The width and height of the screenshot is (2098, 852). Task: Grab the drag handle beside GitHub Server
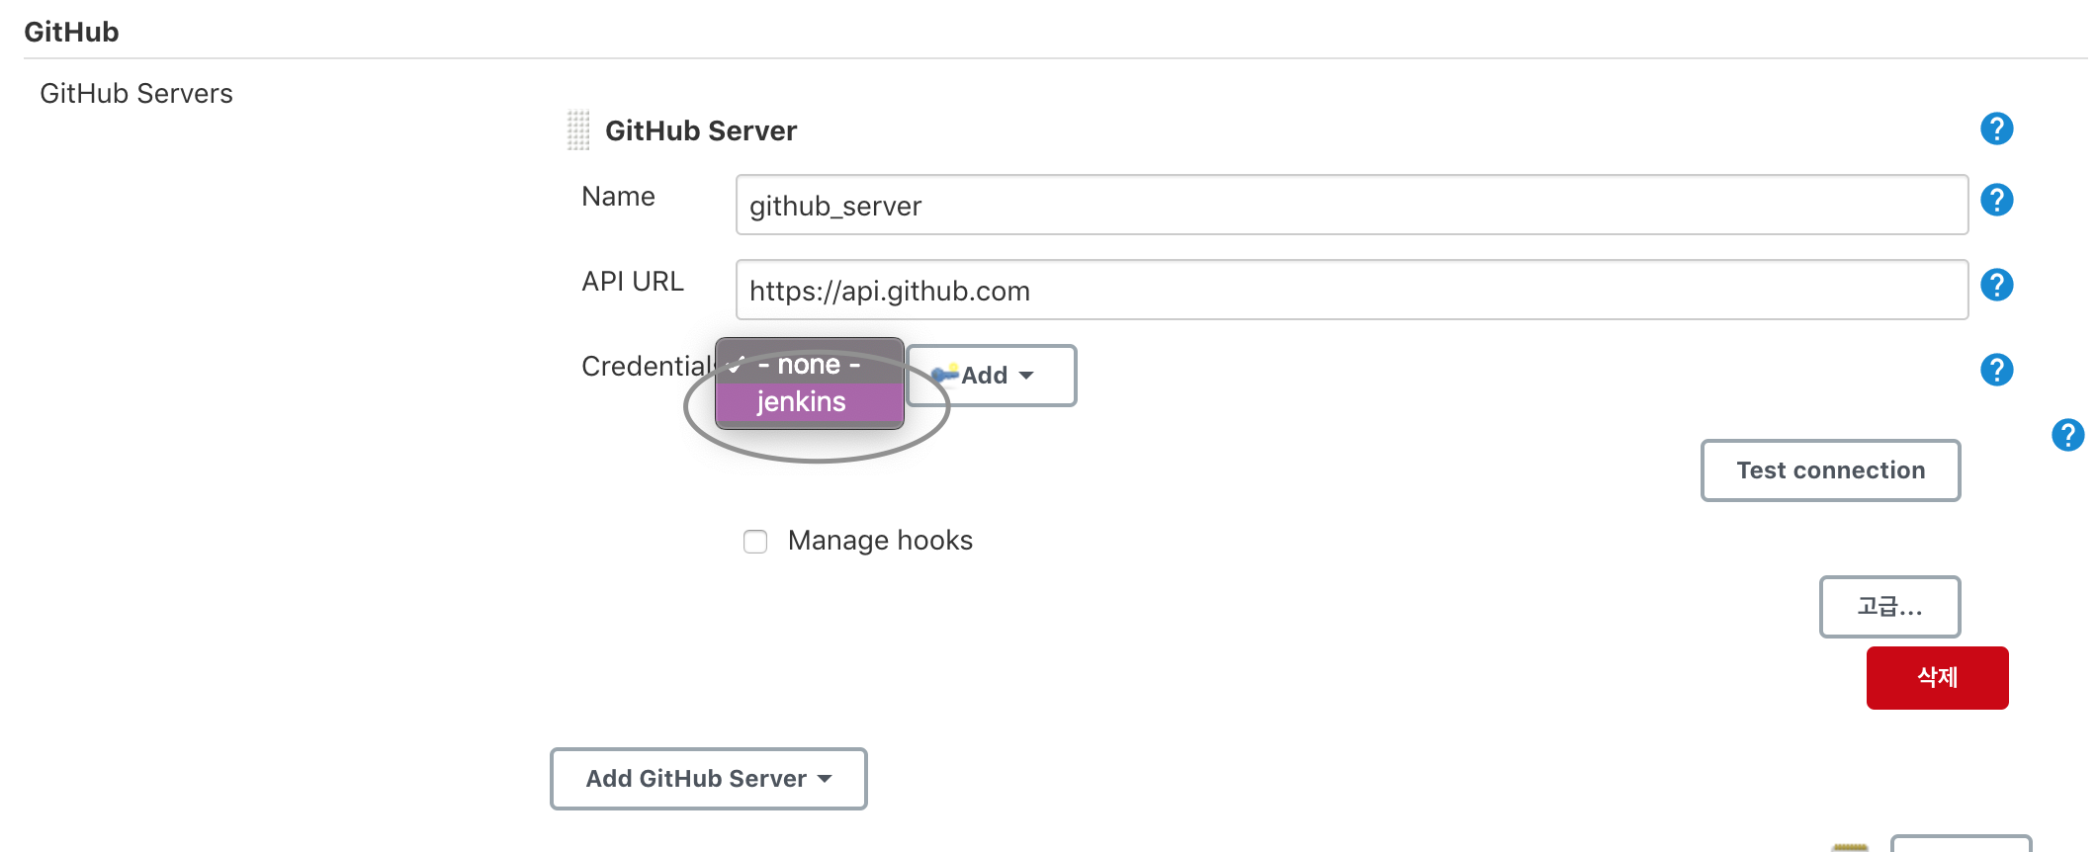pos(578,129)
